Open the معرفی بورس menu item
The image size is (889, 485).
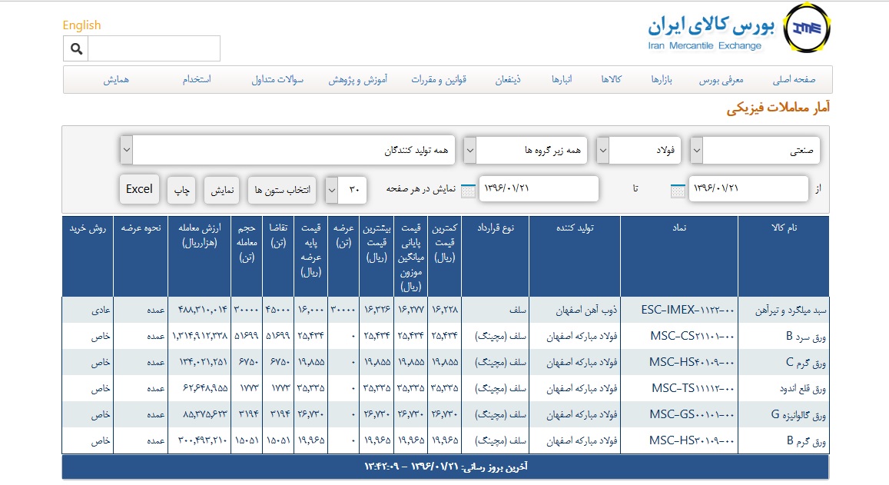click(x=718, y=80)
